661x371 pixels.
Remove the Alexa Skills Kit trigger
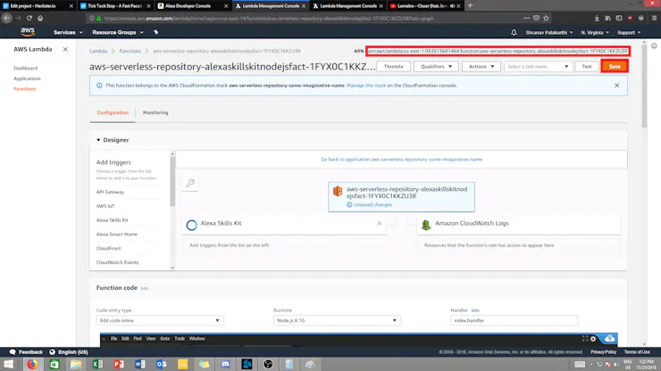click(380, 223)
